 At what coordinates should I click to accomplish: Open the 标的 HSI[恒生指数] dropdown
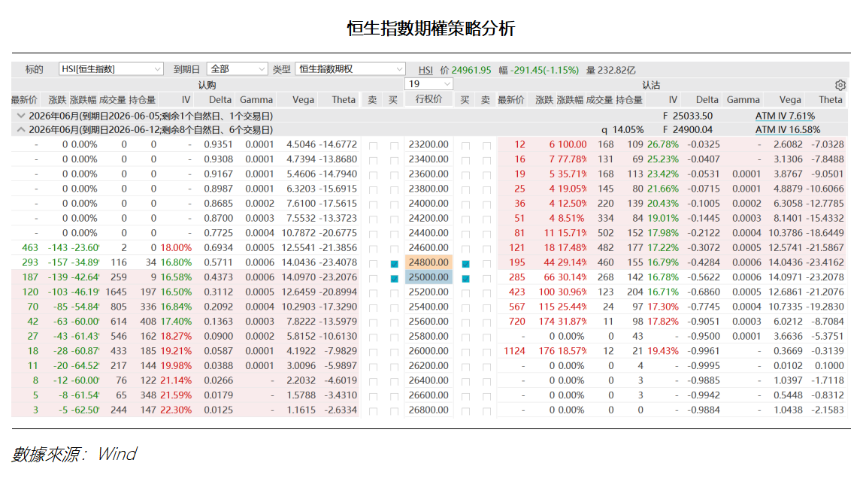tap(111, 69)
